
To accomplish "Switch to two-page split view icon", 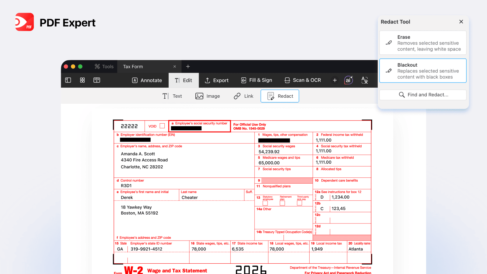I will point(97,80).
